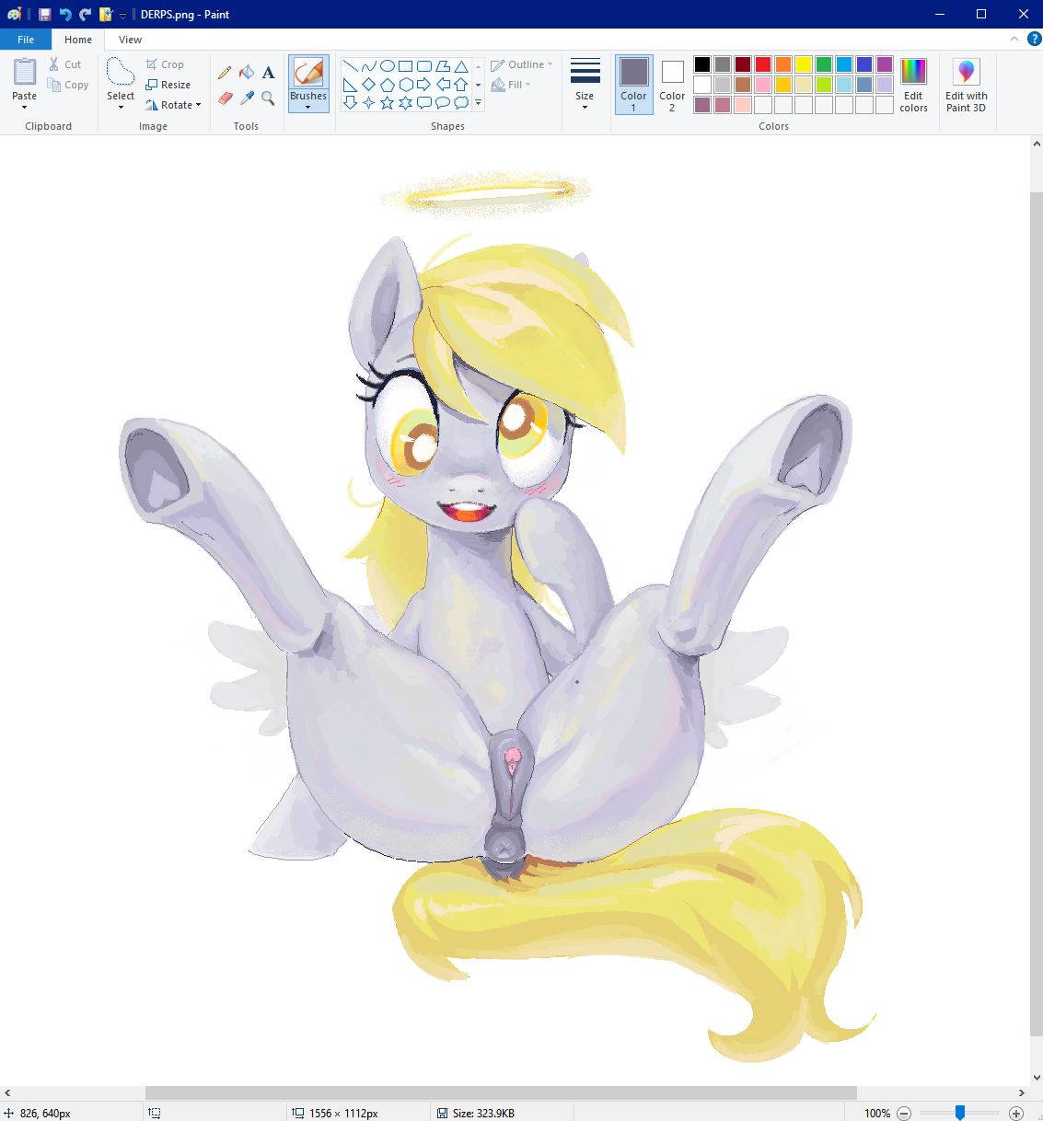
Task: Pick the black color swatch
Action: [x=702, y=64]
